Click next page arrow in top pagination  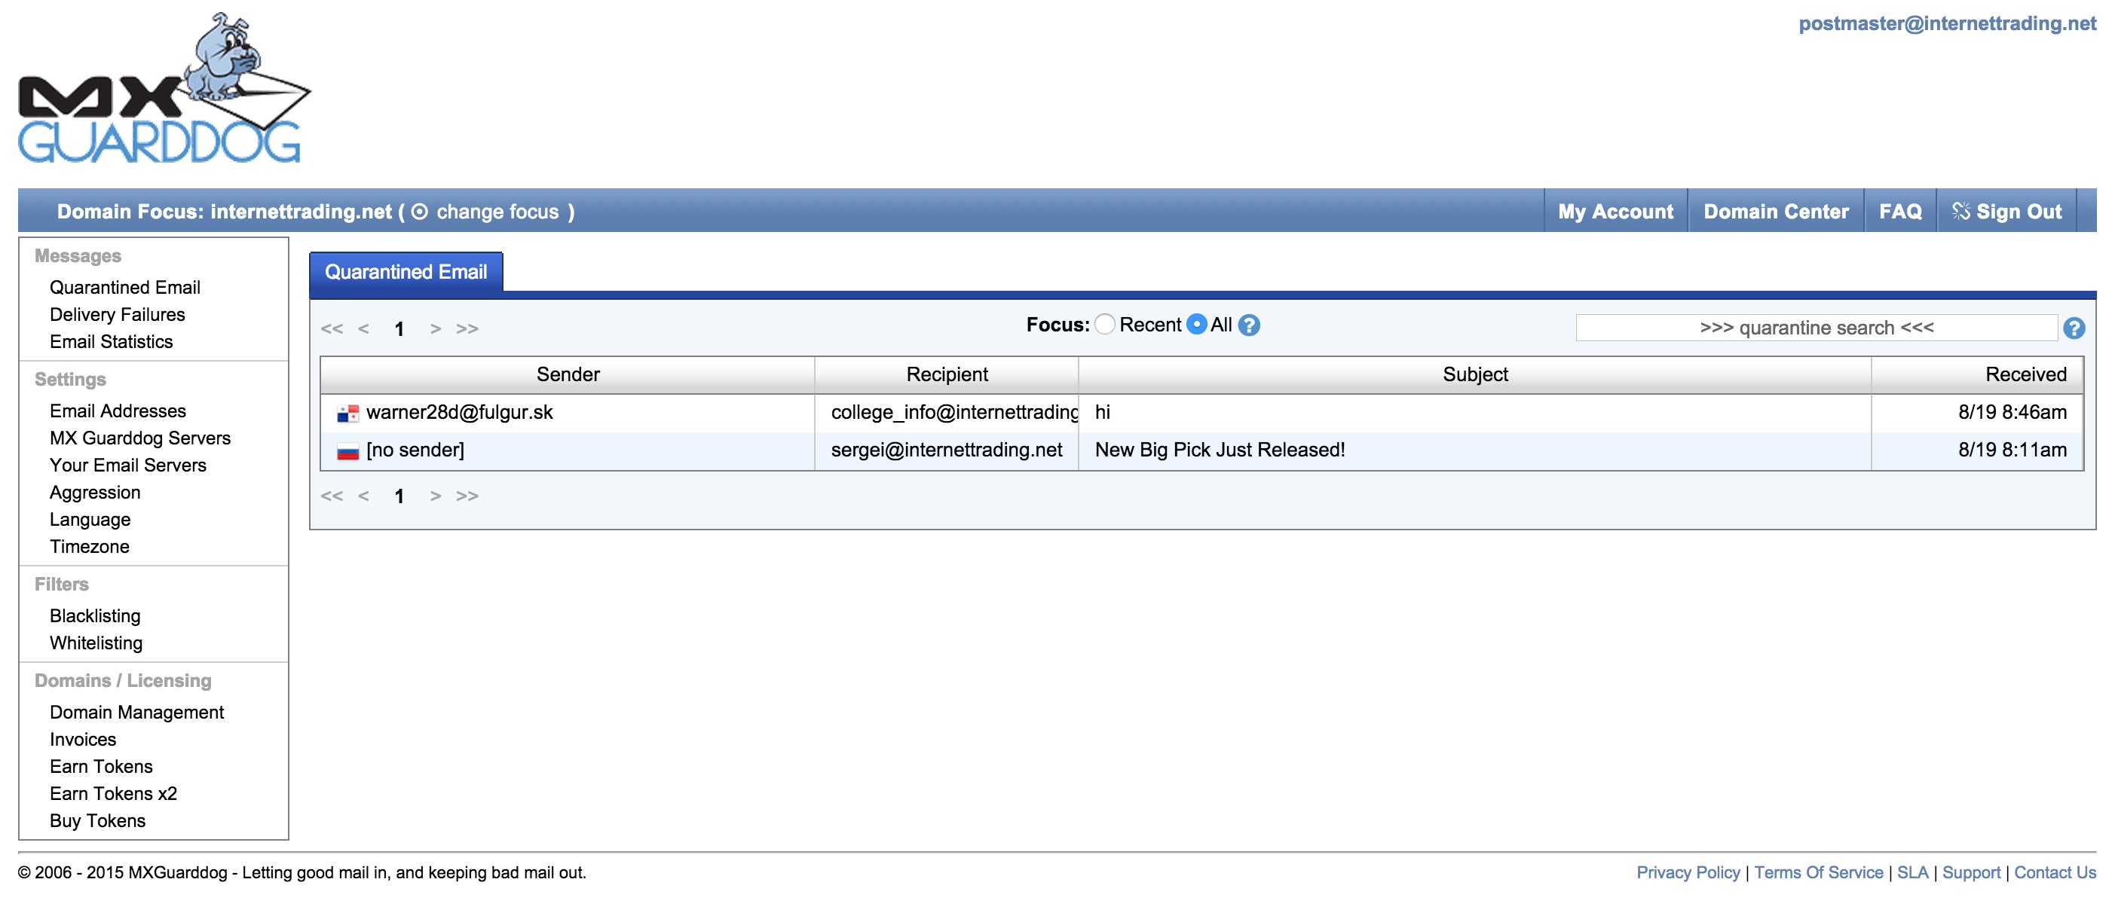coord(436,328)
